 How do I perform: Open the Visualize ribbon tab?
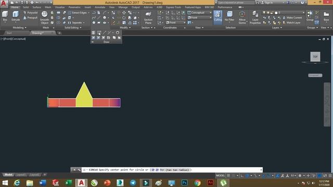tap(60, 7)
